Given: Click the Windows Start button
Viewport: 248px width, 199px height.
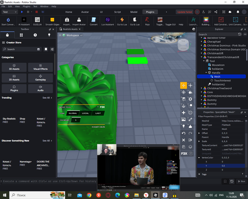Looking at the screenshot, I should click(4, 195).
